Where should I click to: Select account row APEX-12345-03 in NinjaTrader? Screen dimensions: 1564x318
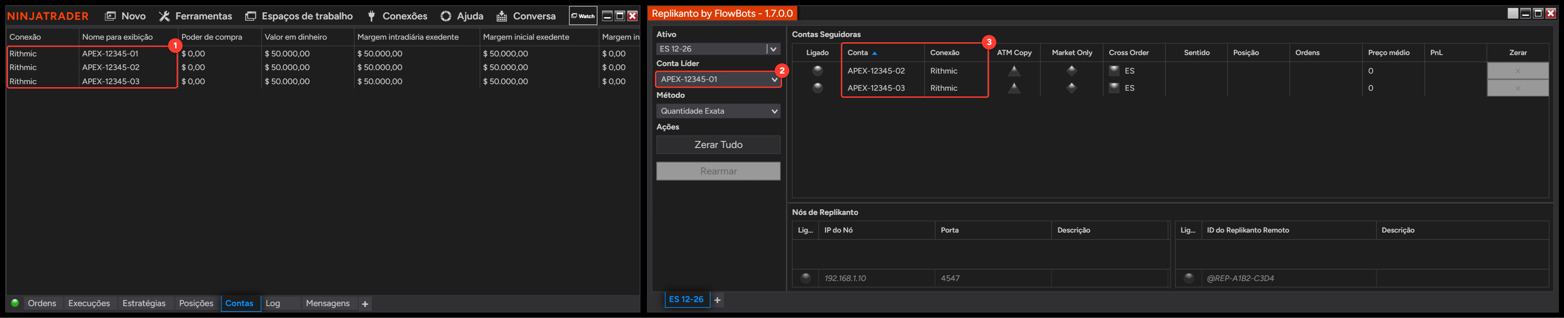pyautogui.click(x=322, y=81)
